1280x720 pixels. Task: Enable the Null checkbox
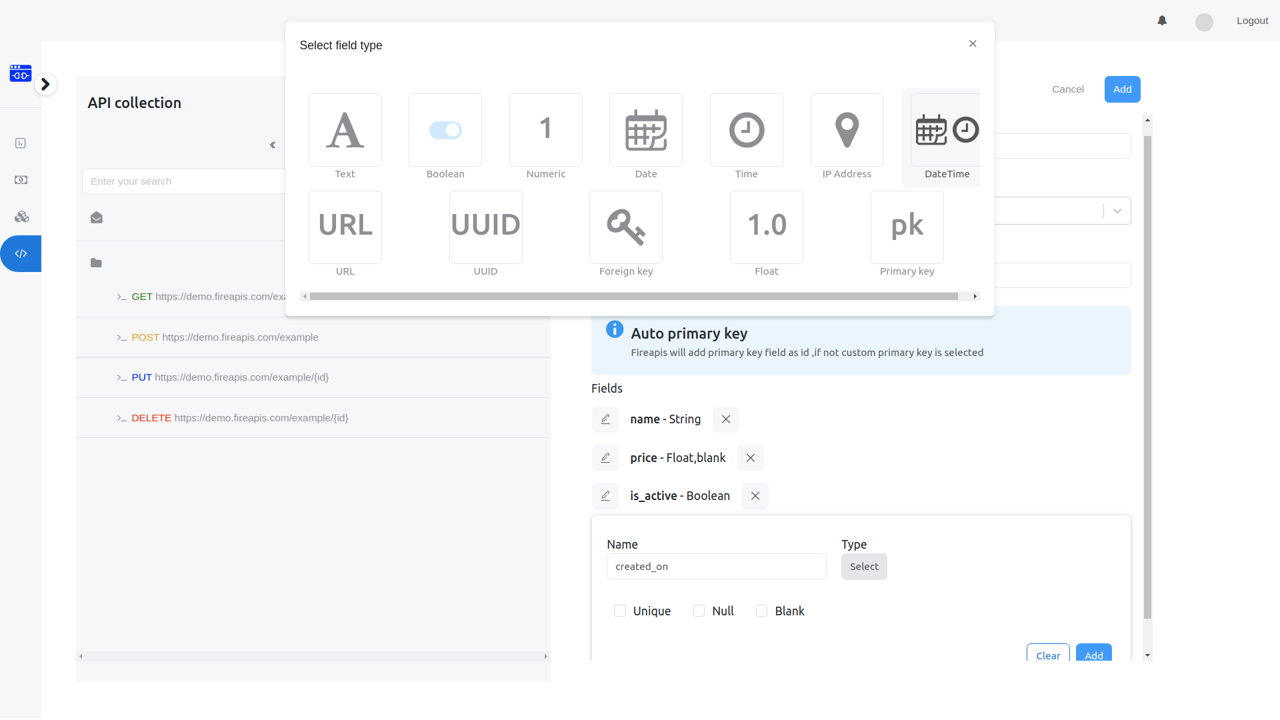coord(699,611)
